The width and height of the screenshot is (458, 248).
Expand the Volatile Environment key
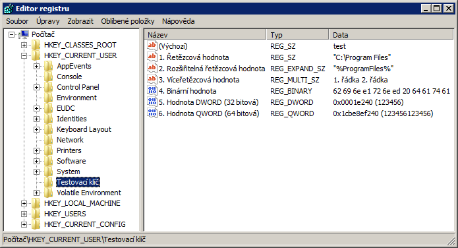(36, 193)
